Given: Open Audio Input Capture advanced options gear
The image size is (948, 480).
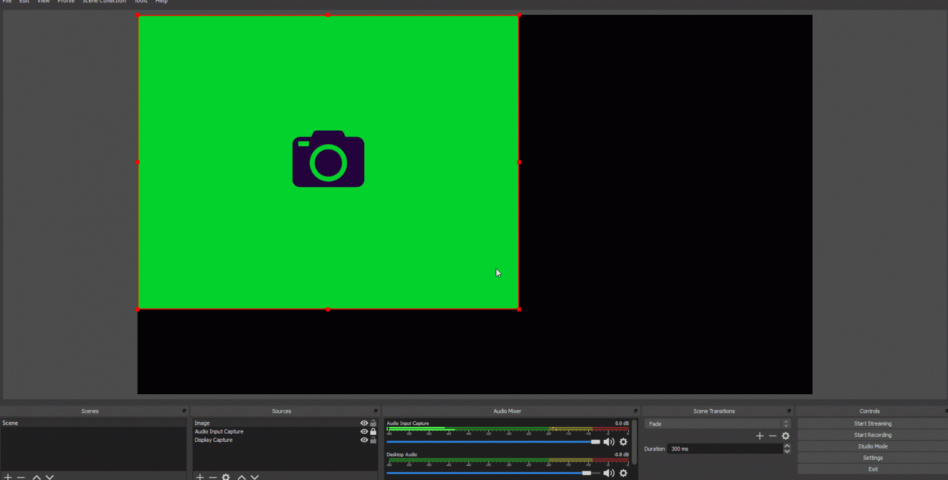Looking at the screenshot, I should (623, 442).
